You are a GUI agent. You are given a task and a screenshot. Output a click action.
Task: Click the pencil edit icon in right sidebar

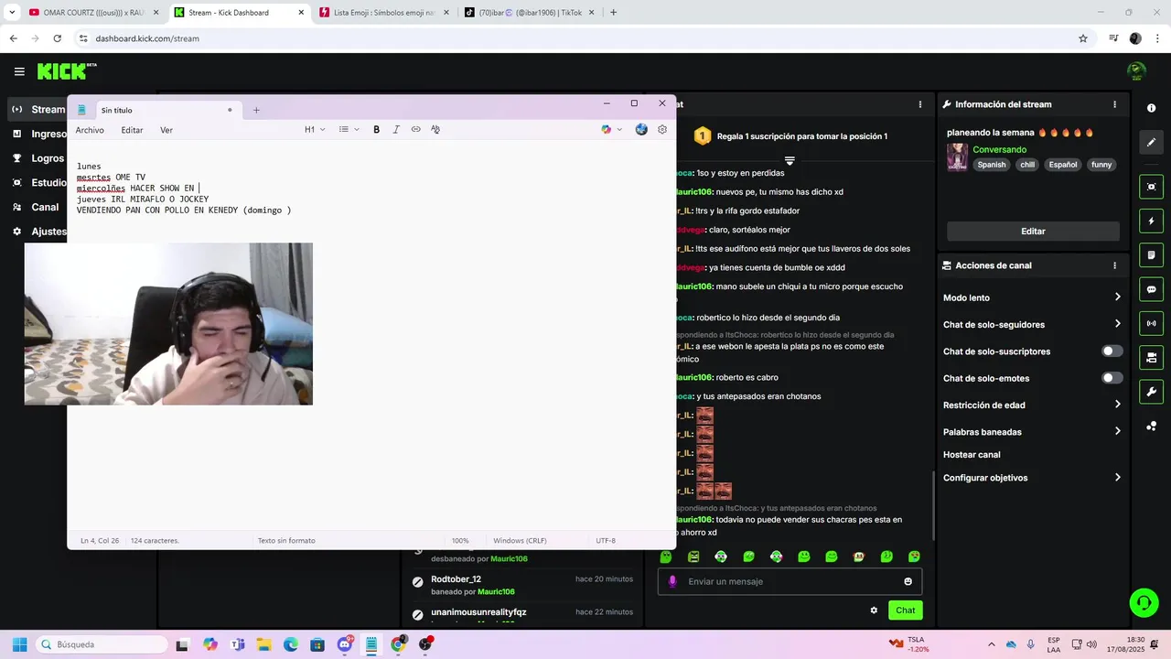coord(1151,142)
